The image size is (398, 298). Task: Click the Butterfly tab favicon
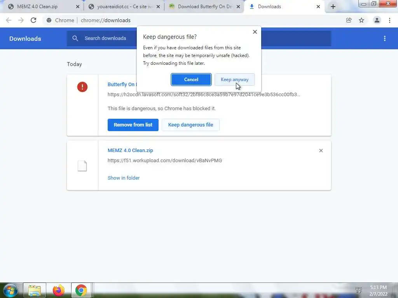point(172,7)
